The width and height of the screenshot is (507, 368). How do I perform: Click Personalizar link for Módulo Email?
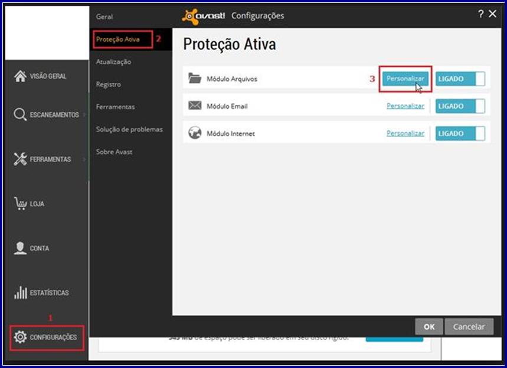(405, 106)
